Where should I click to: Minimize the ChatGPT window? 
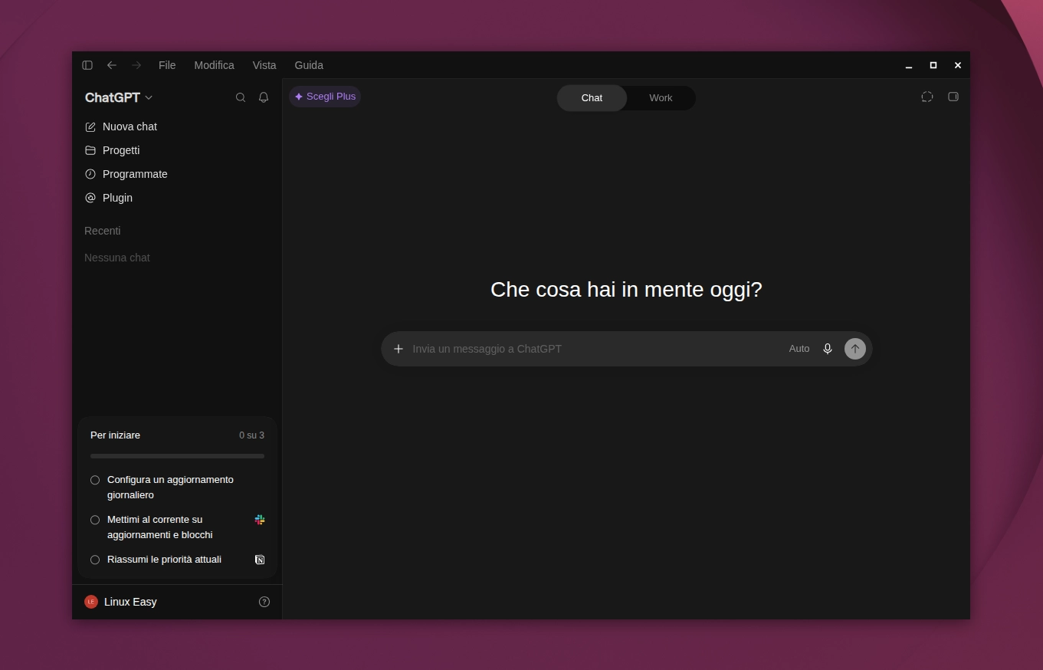coord(909,65)
